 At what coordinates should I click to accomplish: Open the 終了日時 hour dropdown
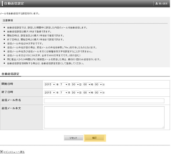87,92
